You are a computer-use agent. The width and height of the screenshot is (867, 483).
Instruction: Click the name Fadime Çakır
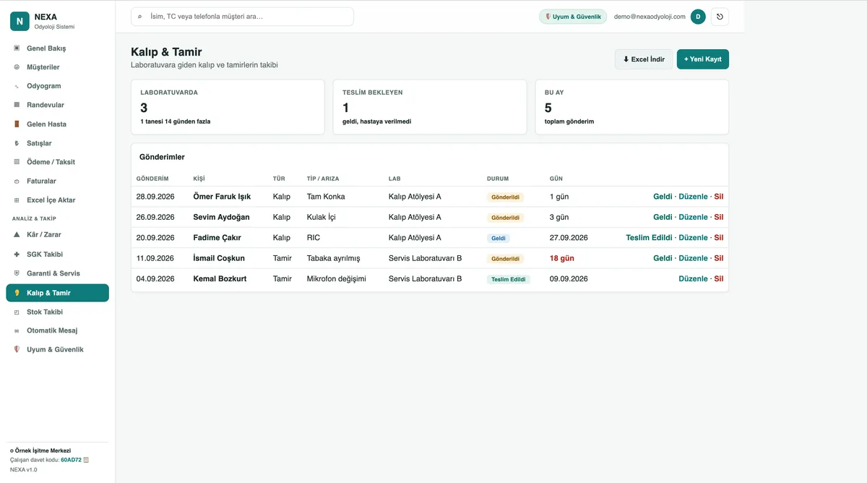217,237
